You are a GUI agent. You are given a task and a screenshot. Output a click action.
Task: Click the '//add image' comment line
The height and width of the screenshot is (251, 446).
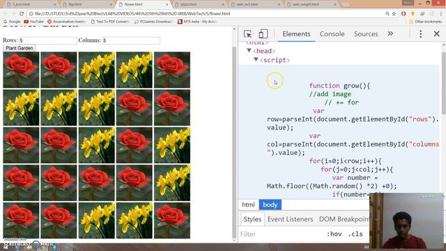330,94
